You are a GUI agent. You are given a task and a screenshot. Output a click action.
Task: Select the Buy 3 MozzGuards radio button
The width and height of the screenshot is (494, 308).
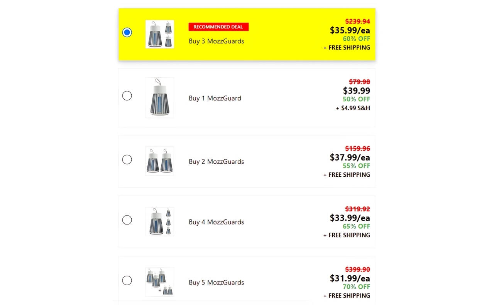127,32
